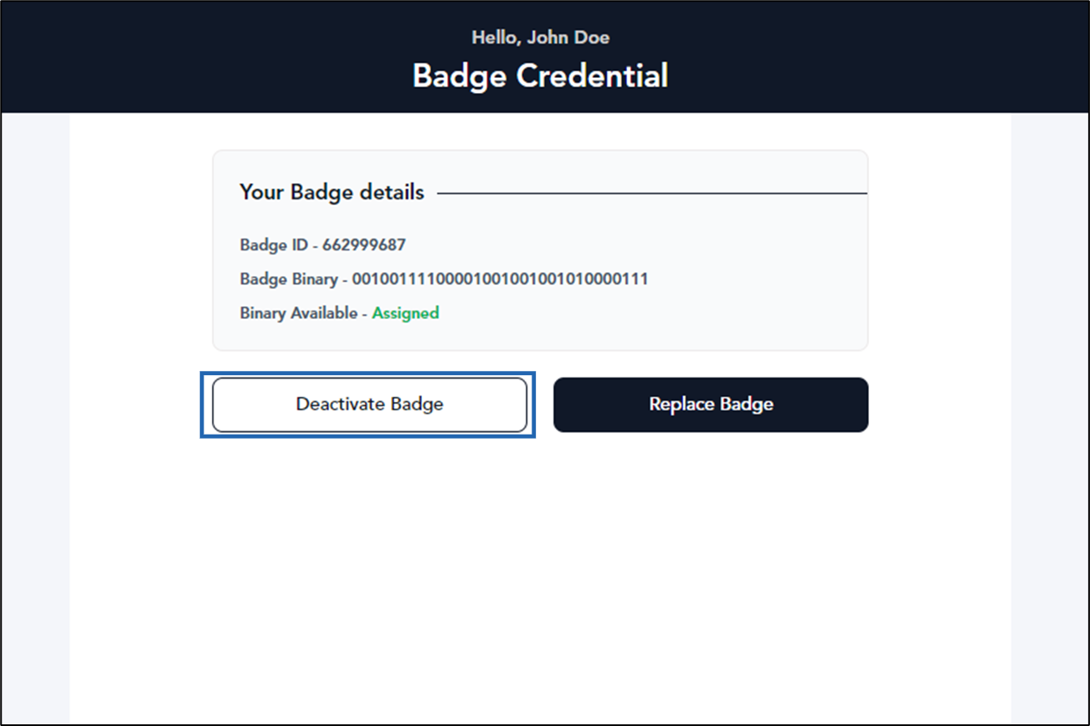Select the Your Badge details heading
Viewport: 1090px width, 726px height.
click(332, 193)
